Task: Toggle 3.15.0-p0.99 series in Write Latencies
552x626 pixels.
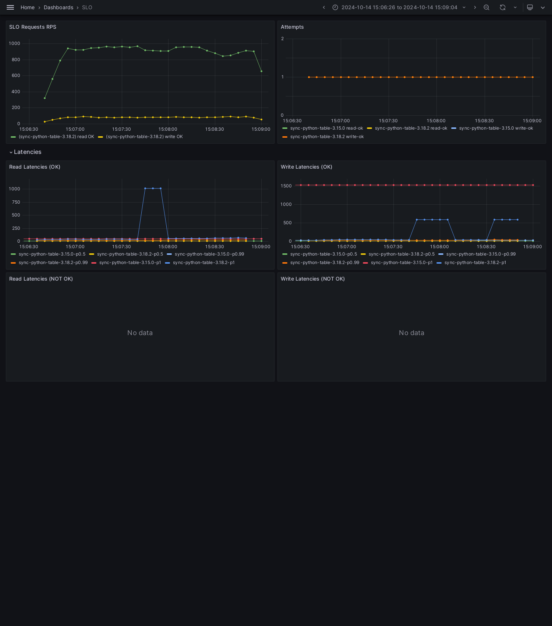Action: click(481, 254)
